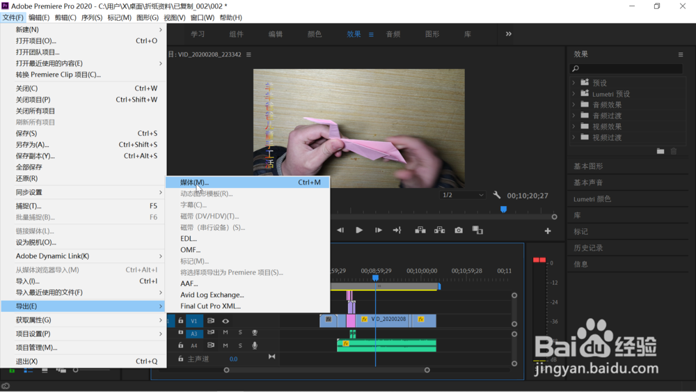This screenshot has width=696, height=392.
Task: Switch to 音频 workspace tab
Action: (x=393, y=34)
